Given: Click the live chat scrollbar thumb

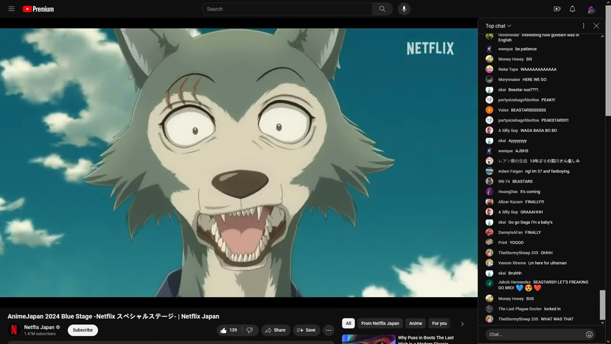Looking at the screenshot, I should 602,305.
